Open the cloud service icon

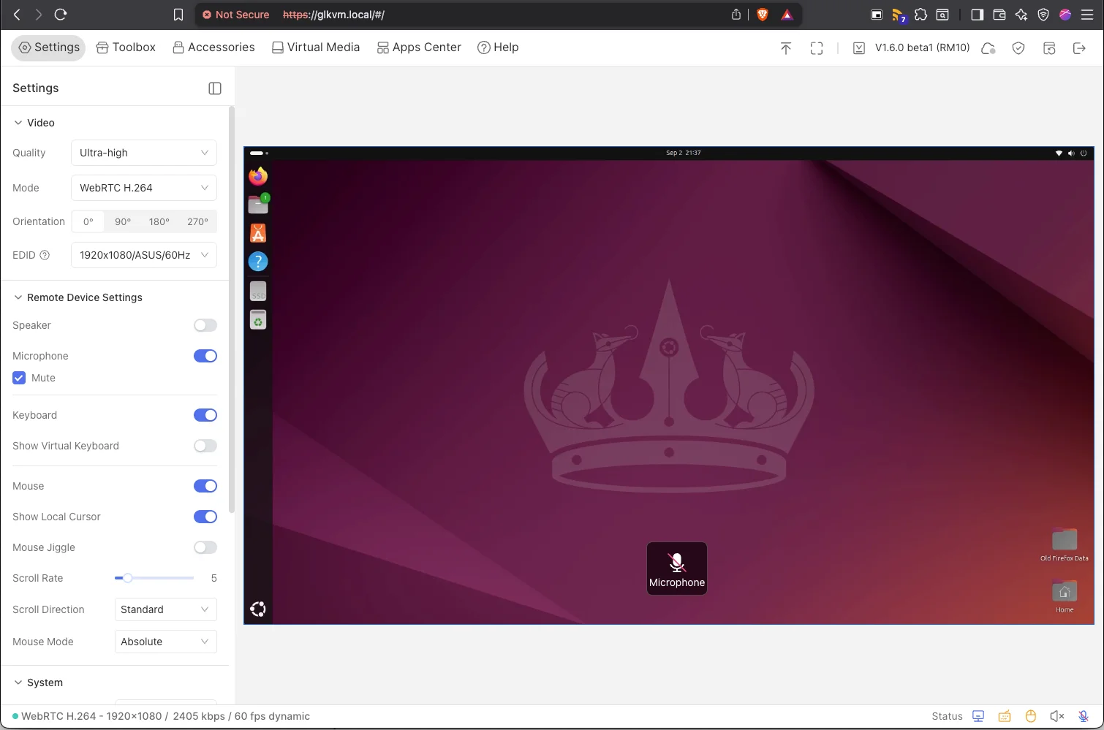point(988,48)
